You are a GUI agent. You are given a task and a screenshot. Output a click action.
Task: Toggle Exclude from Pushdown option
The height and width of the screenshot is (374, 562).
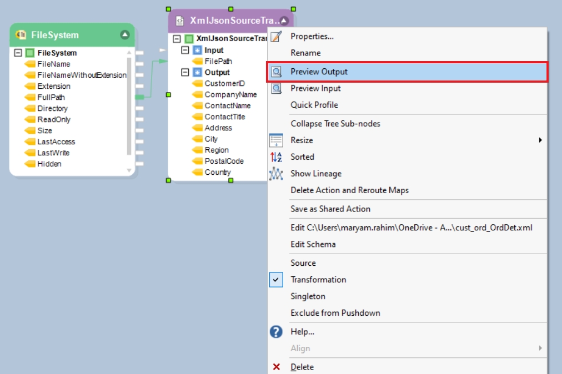(335, 313)
